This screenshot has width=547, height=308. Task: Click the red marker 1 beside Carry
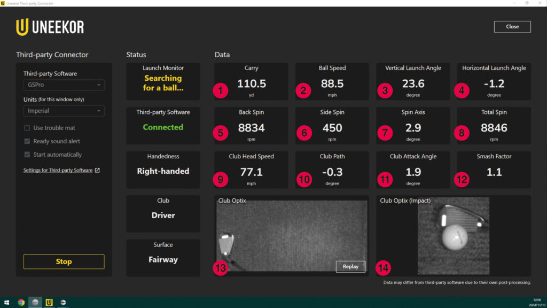pos(221,90)
